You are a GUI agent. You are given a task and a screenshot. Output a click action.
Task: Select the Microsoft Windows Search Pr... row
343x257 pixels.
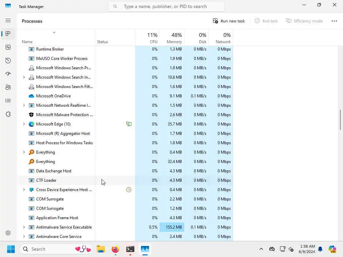pyautogui.click(x=125, y=68)
